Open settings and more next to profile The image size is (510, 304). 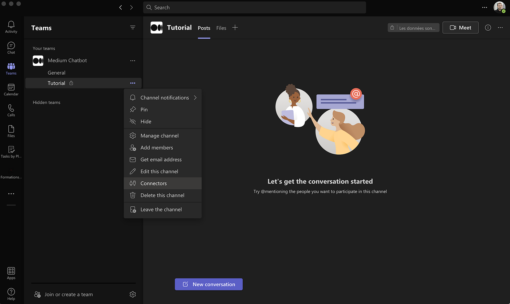point(484,7)
